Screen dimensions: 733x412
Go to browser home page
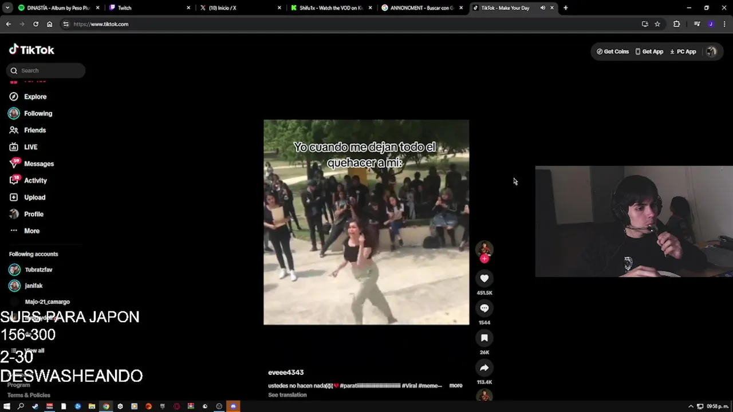49,24
